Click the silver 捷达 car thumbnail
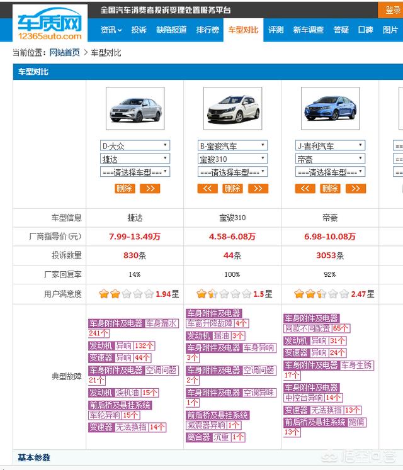 pyautogui.click(x=135, y=108)
